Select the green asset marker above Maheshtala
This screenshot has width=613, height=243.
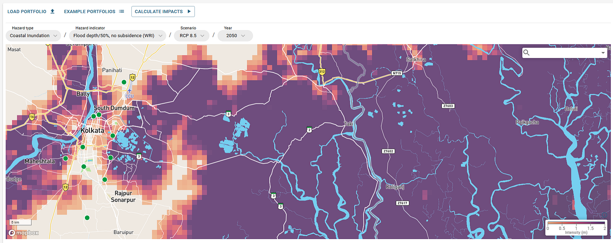[65, 158]
